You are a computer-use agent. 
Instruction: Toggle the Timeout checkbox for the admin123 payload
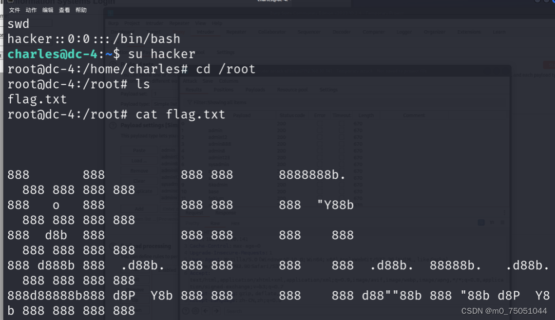[x=341, y=157]
